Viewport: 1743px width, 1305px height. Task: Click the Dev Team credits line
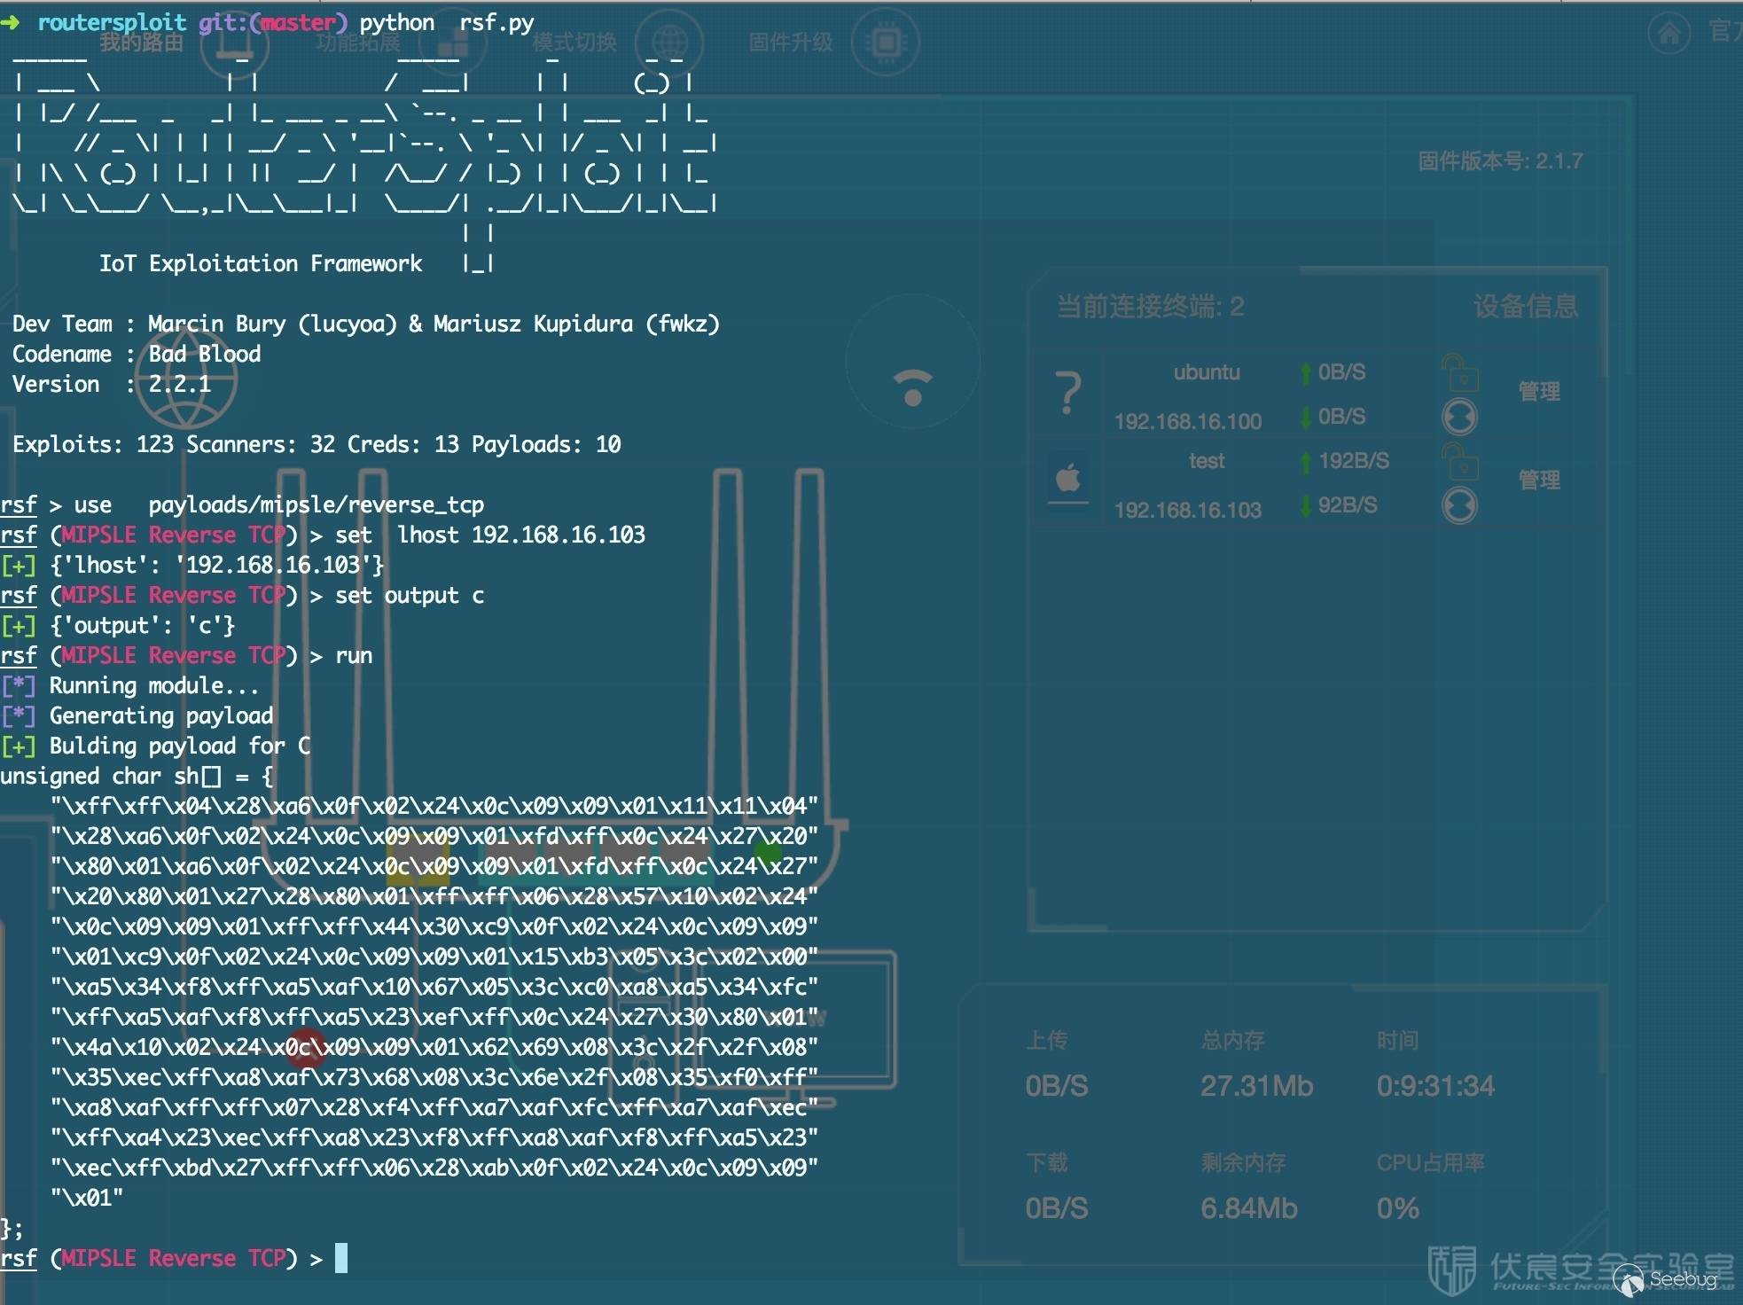[x=366, y=324]
